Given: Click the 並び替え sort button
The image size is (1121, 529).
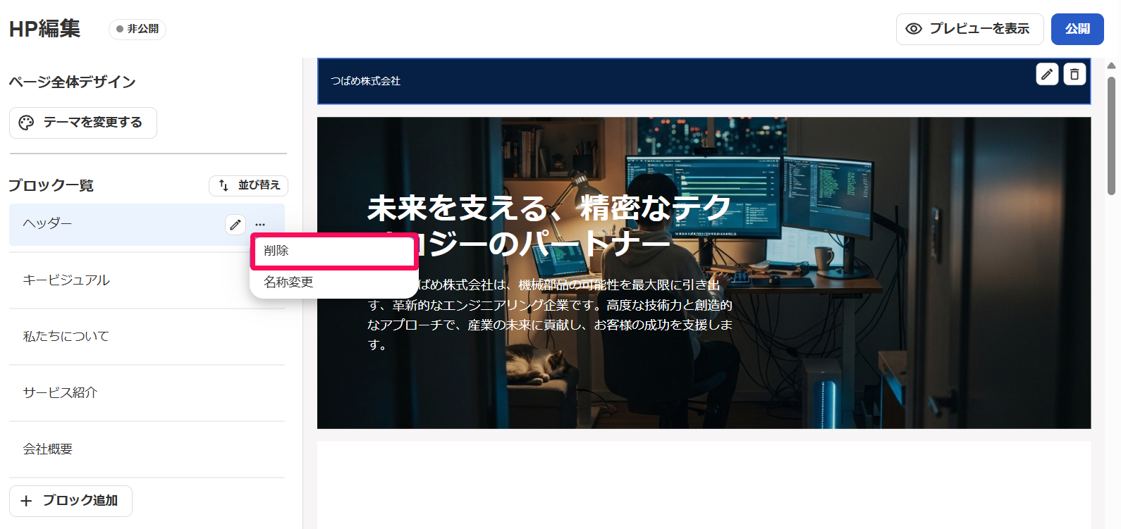Looking at the screenshot, I should pos(248,185).
